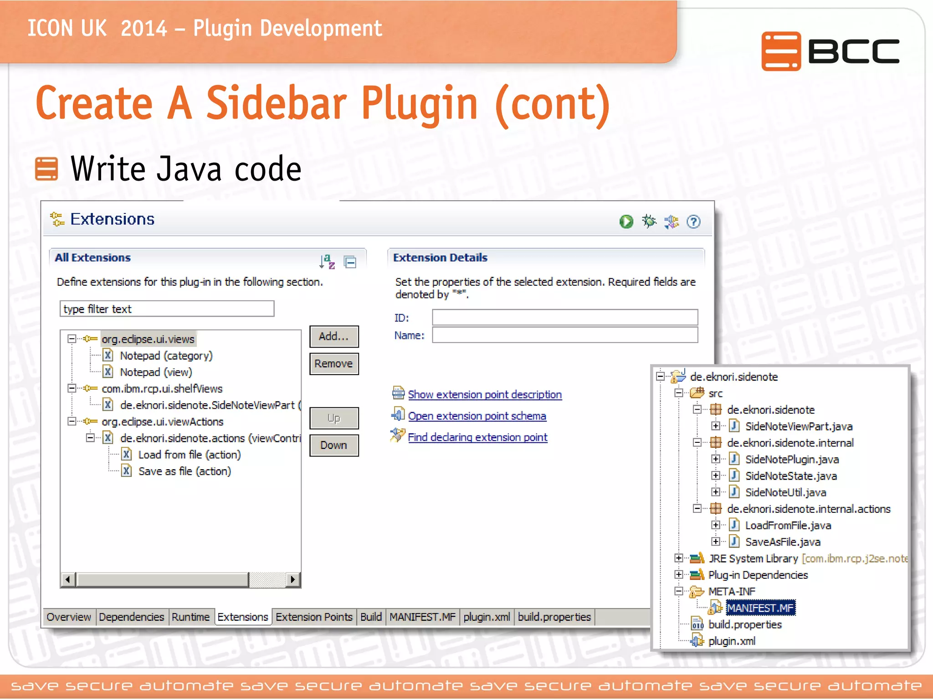Collapse the org.eclipse.ui.viewActions node

72,421
